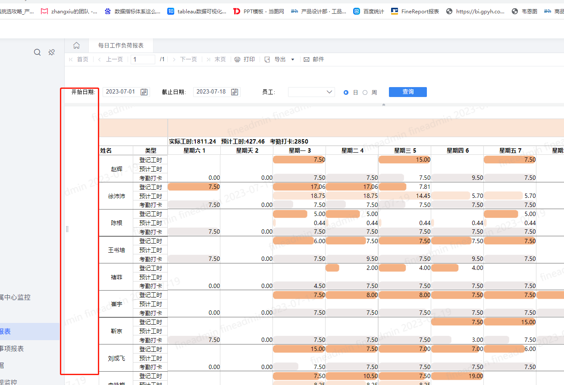Click the sidebar drag handle dots
This screenshot has width=564, height=385.
point(67,229)
